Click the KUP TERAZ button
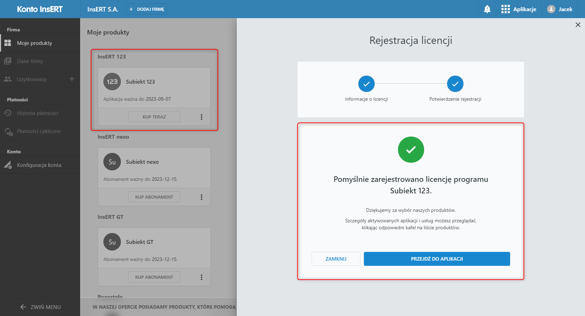Image resolution: width=585 pixels, height=316 pixels. [154, 117]
